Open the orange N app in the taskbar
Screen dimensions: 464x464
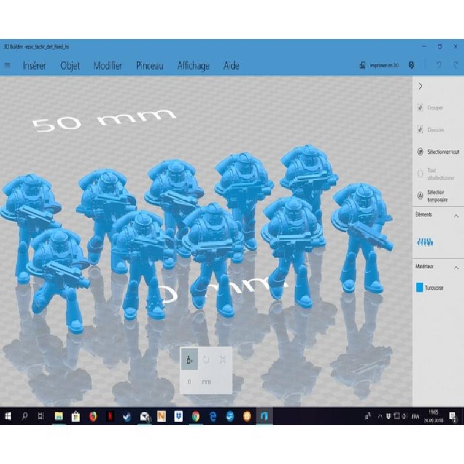pos(162,416)
